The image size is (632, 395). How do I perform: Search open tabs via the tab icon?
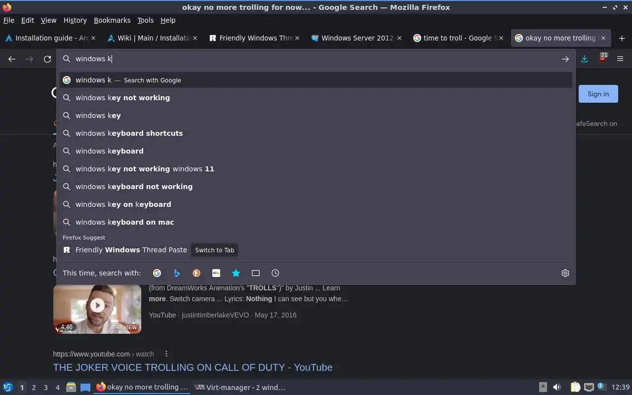(x=256, y=273)
